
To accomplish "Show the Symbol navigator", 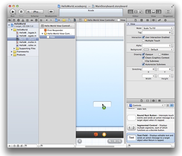I will (x=14, y=20).
